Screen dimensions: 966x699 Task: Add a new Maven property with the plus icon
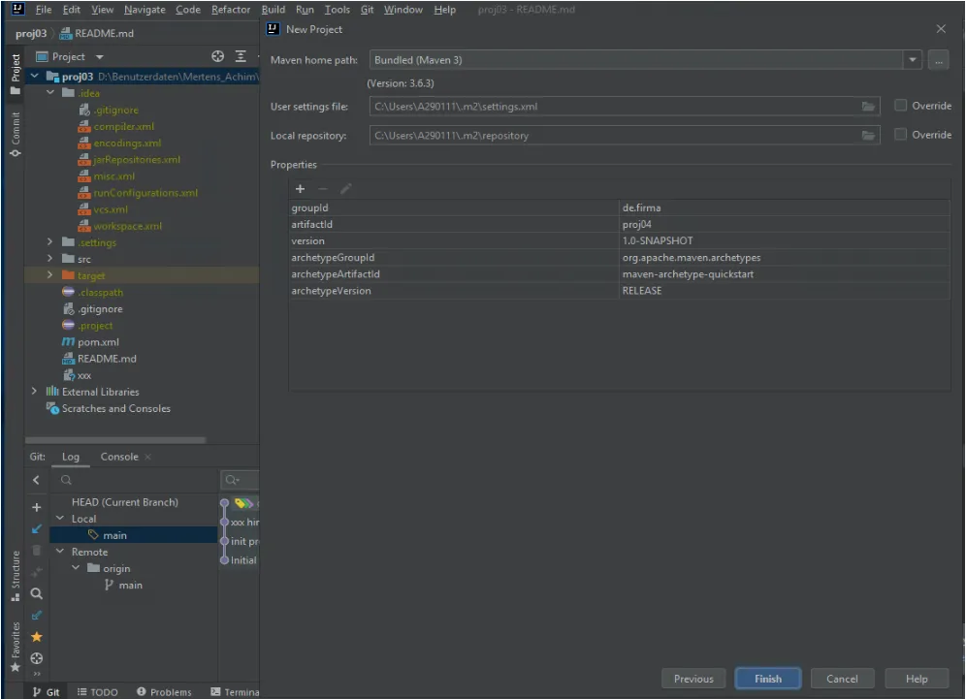pos(300,189)
